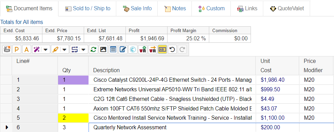Open the QuoteValet tab

point(287,9)
